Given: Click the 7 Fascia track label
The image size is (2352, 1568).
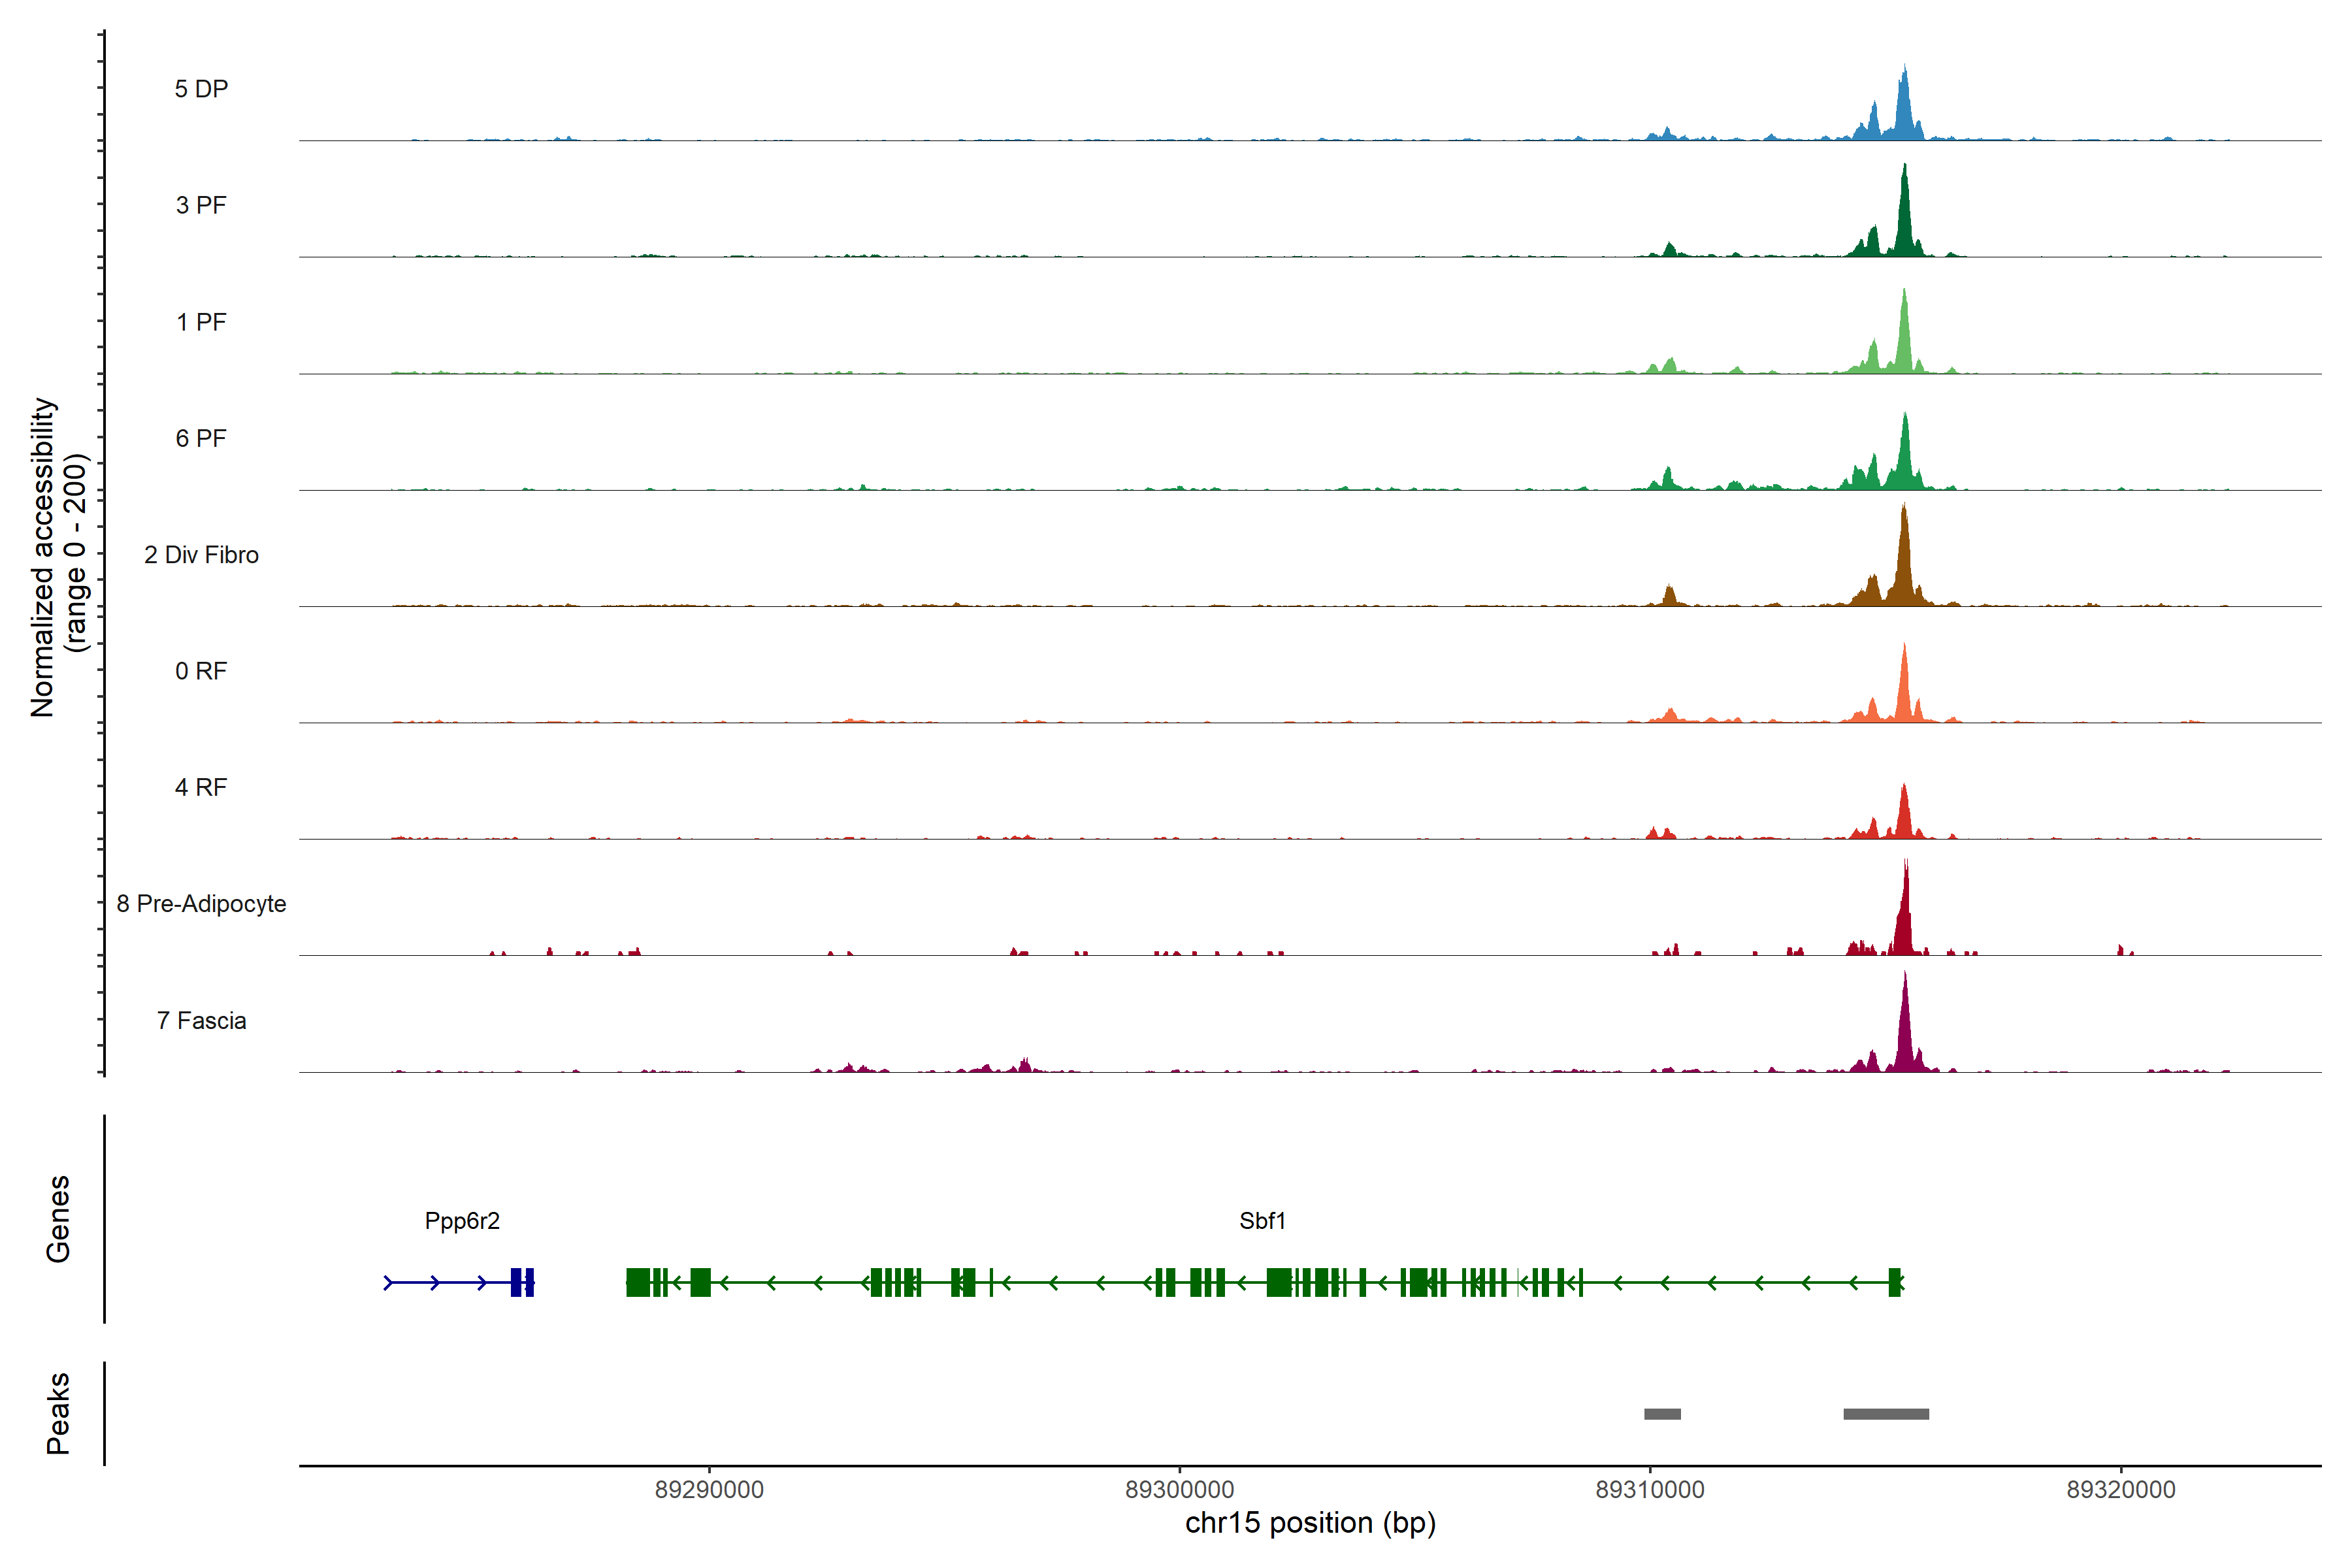Looking at the screenshot, I should [201, 1021].
